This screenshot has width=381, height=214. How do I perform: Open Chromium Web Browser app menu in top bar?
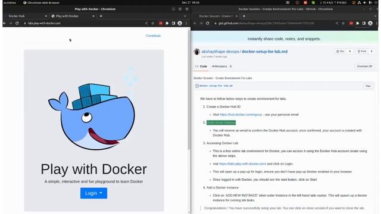pos(41,2)
